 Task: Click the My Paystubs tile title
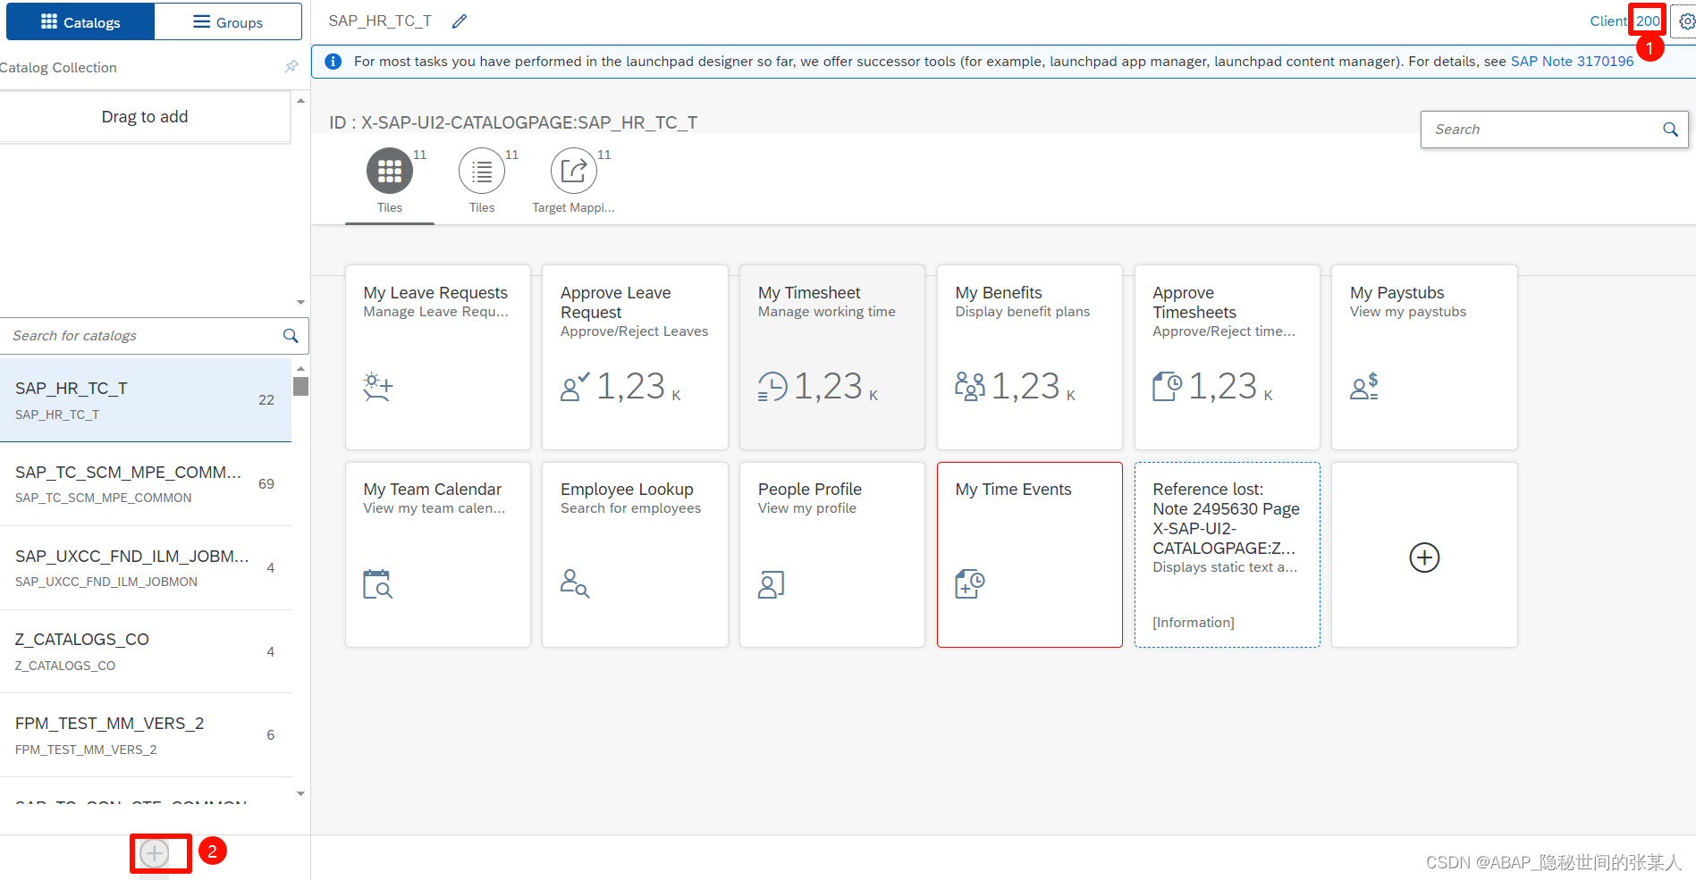point(1397,293)
